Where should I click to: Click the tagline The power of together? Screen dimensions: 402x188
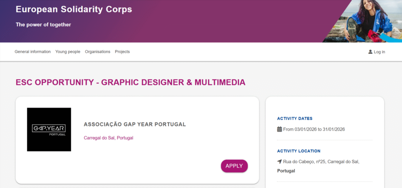tap(43, 25)
